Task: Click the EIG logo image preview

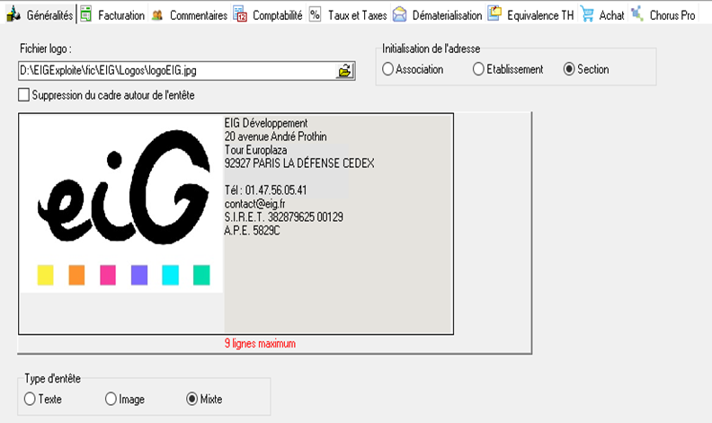Action: (x=121, y=204)
